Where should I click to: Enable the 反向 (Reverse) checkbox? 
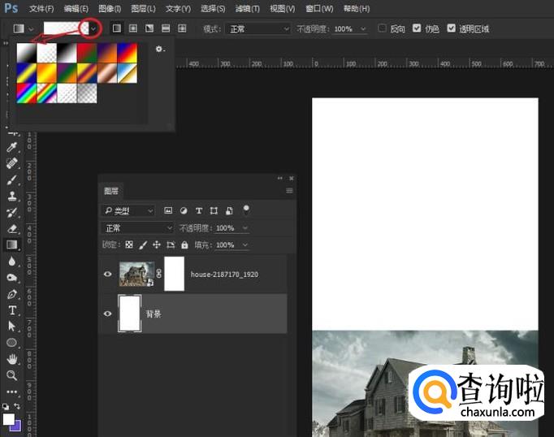coord(383,28)
